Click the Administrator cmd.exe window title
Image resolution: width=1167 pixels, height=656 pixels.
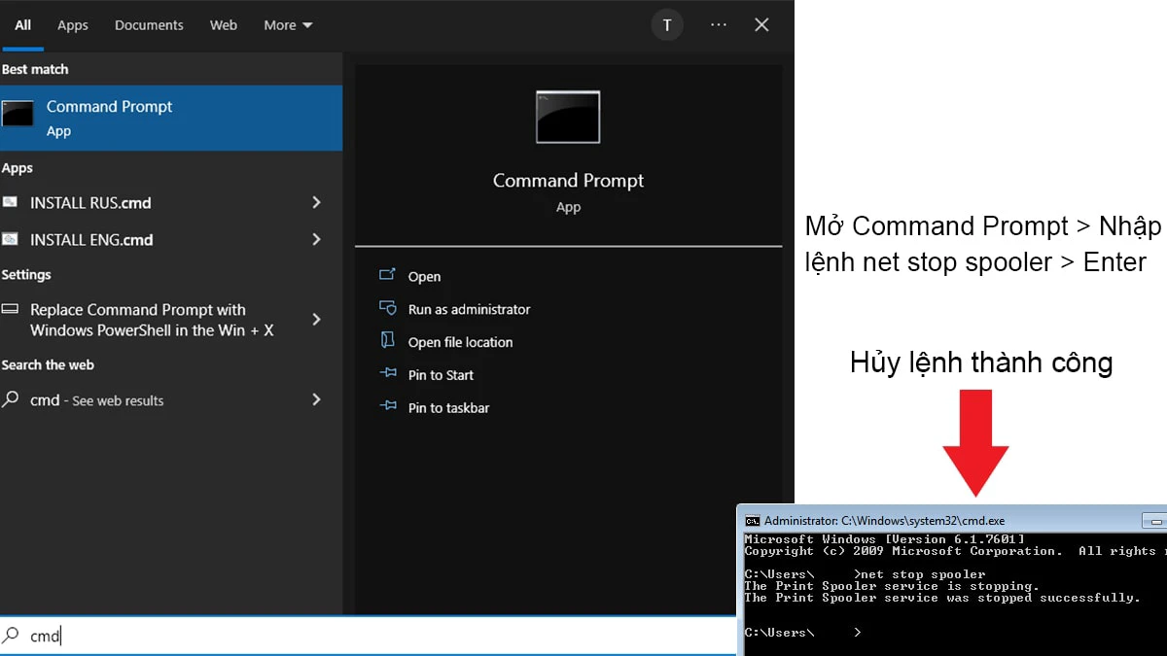pos(884,521)
